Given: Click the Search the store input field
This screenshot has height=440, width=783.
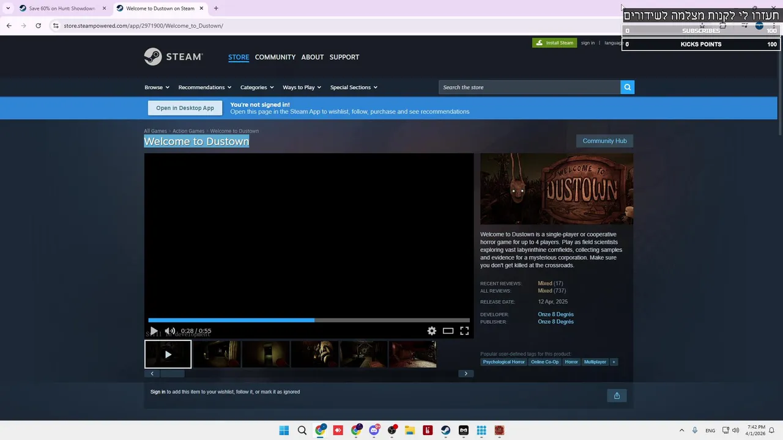Looking at the screenshot, I should (x=530, y=87).
